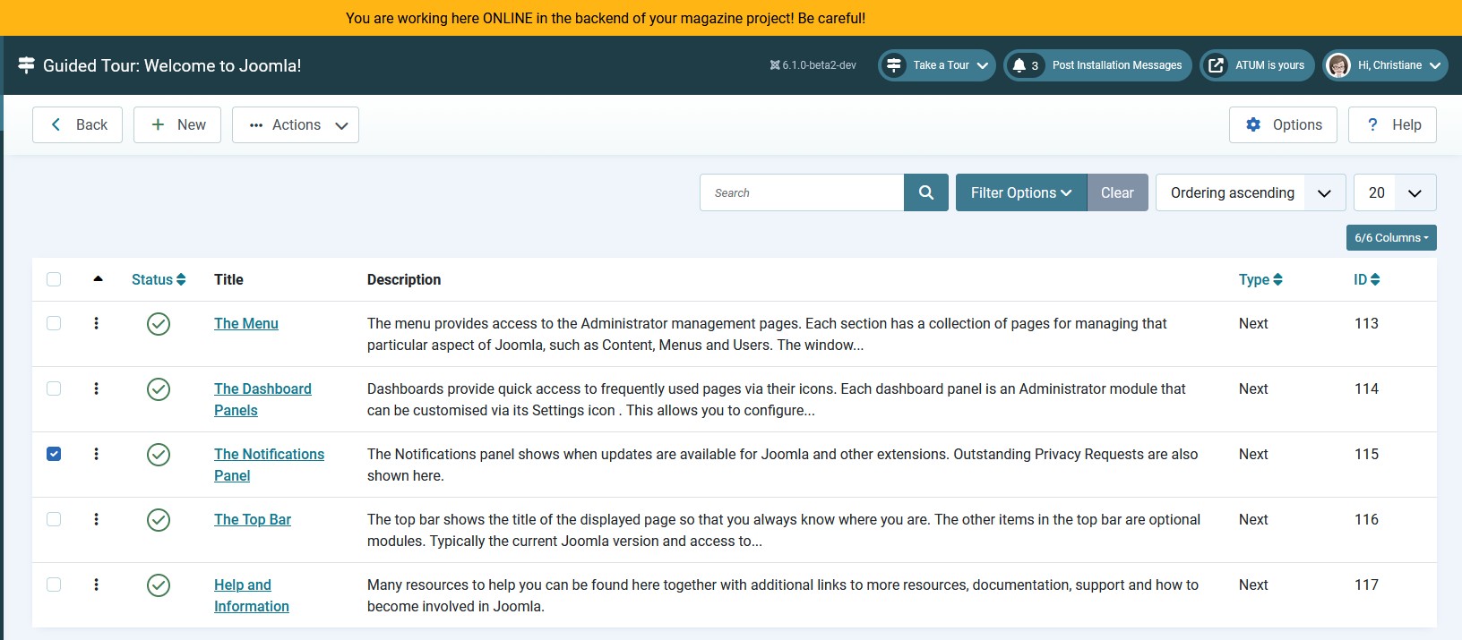This screenshot has height=640, width=1462.
Task: Open The Menu step link
Action: 245,323
